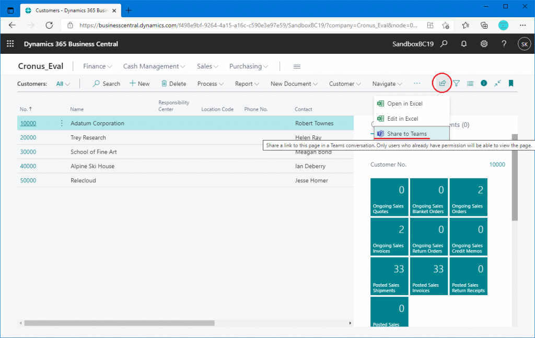This screenshot has height=338, width=535.
Task: Choose Open in Excel
Action: pyautogui.click(x=412, y=103)
